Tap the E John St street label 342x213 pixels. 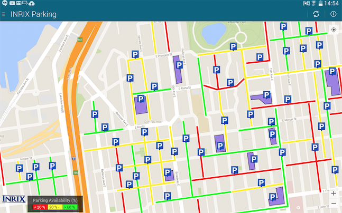click(x=323, y=207)
